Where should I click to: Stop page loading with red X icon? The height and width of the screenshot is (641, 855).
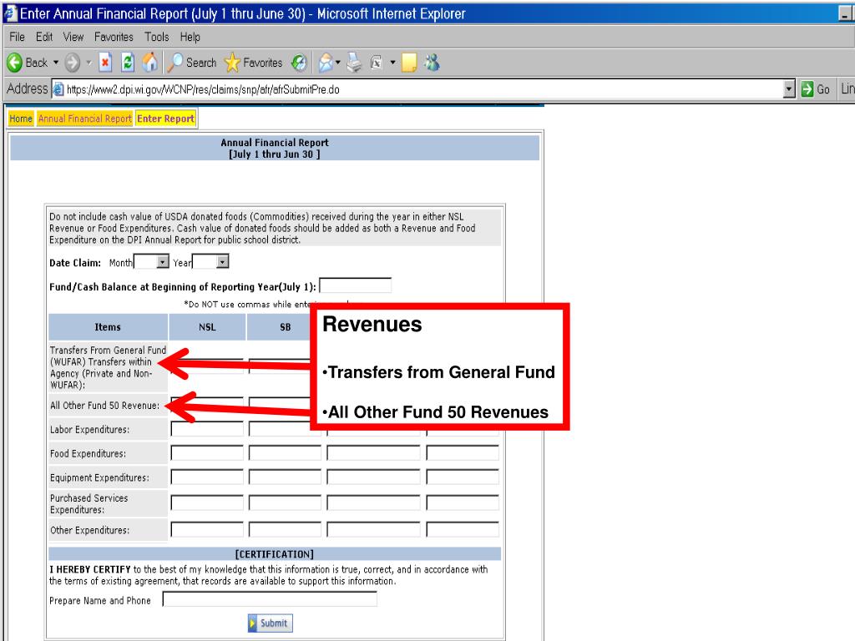coord(105,63)
